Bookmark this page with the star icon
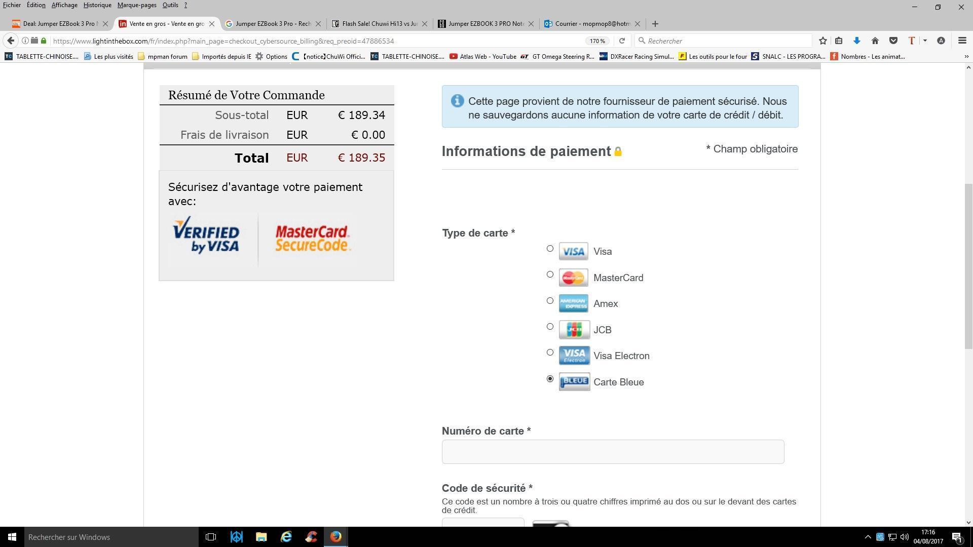Viewport: 973px width, 547px height. [x=822, y=41]
